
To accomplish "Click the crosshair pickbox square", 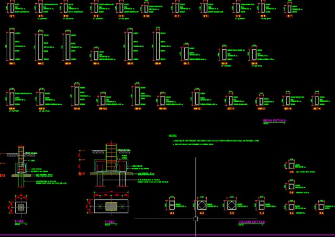I will [195, 219].
